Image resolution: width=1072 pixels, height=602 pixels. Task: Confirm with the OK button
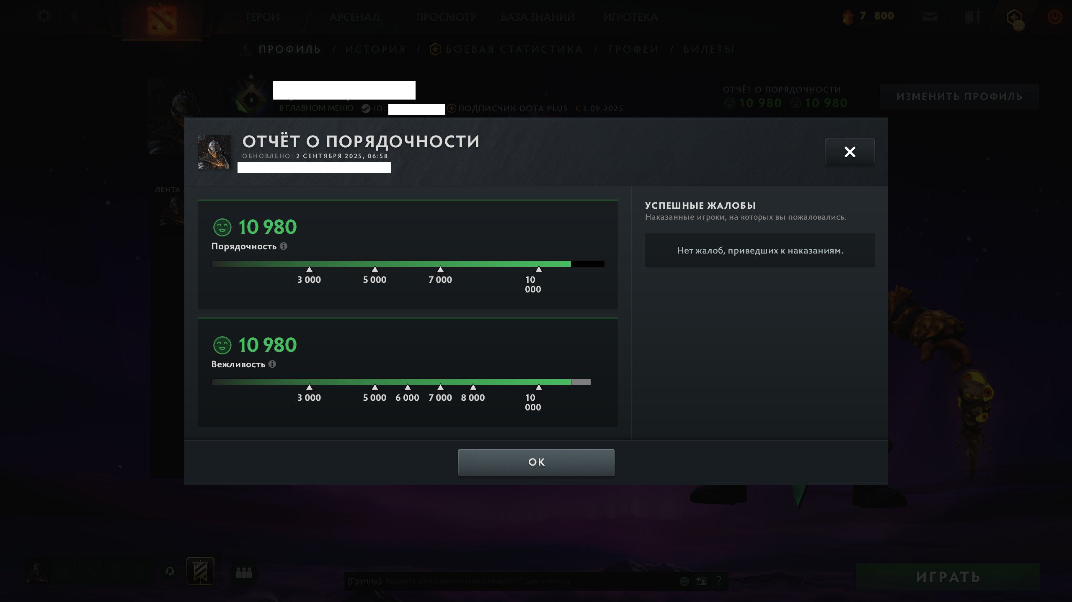click(x=536, y=462)
